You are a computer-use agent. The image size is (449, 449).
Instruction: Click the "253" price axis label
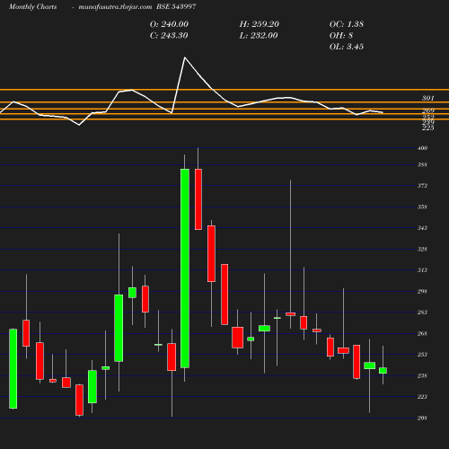pyautogui.click(x=422, y=355)
